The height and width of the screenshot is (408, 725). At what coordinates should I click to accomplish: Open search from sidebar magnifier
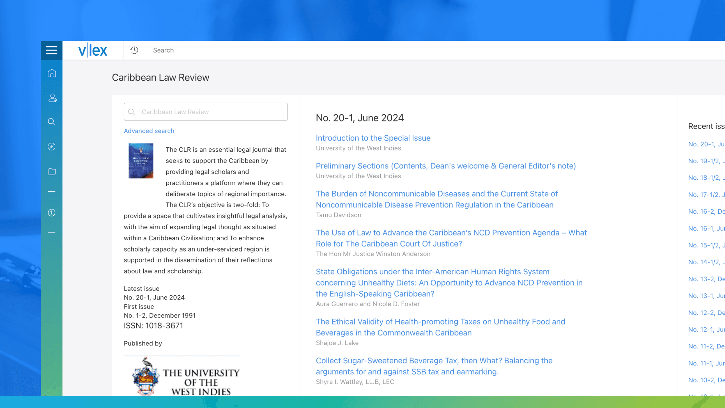pos(52,122)
